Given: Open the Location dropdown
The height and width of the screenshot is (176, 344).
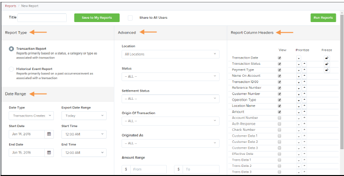Looking at the screenshot, I should tap(171, 54).
